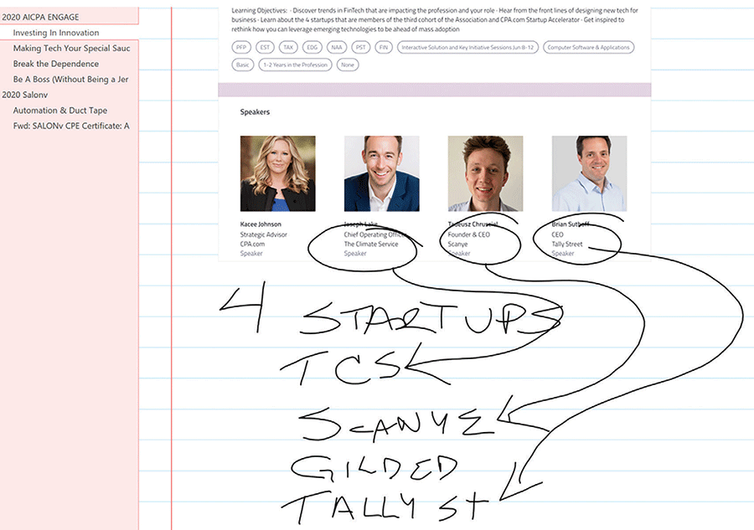Open Automation & Duct Tape page

(70, 111)
